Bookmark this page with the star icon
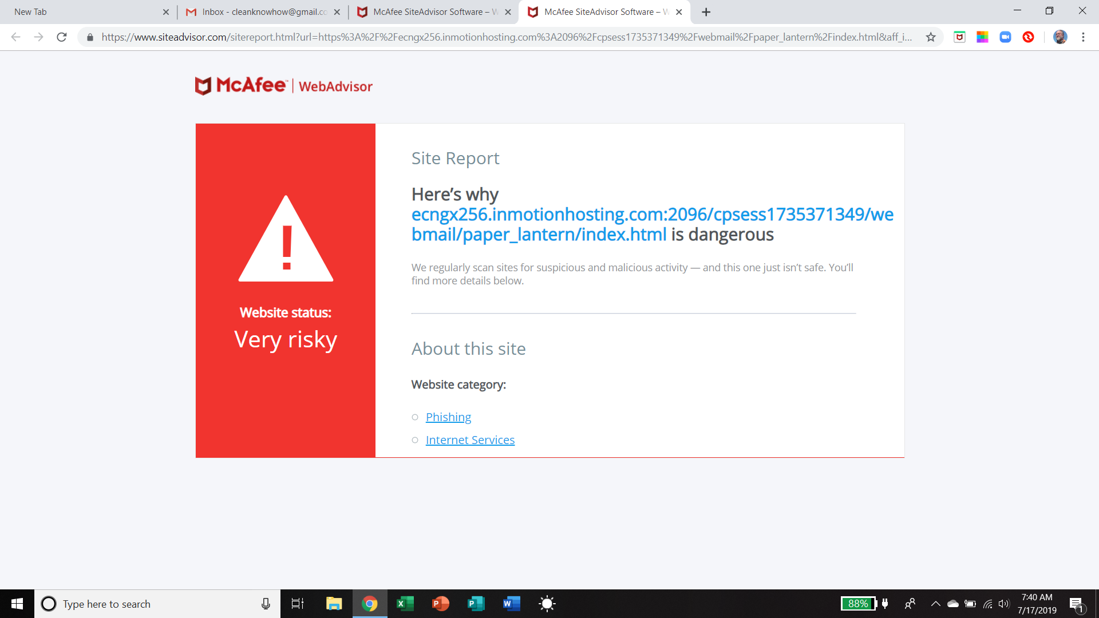 pos(931,37)
